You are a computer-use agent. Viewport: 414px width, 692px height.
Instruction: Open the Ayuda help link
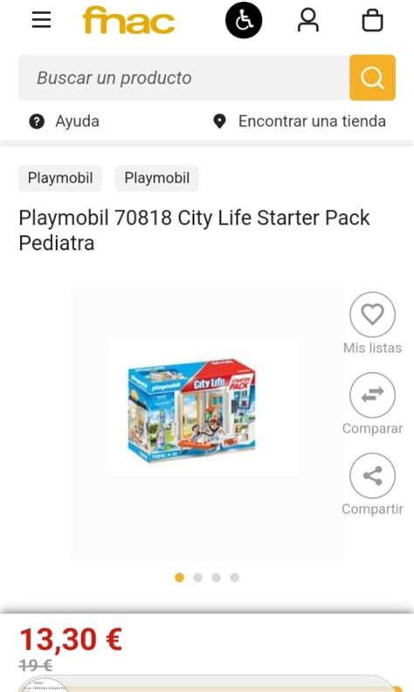tap(64, 121)
